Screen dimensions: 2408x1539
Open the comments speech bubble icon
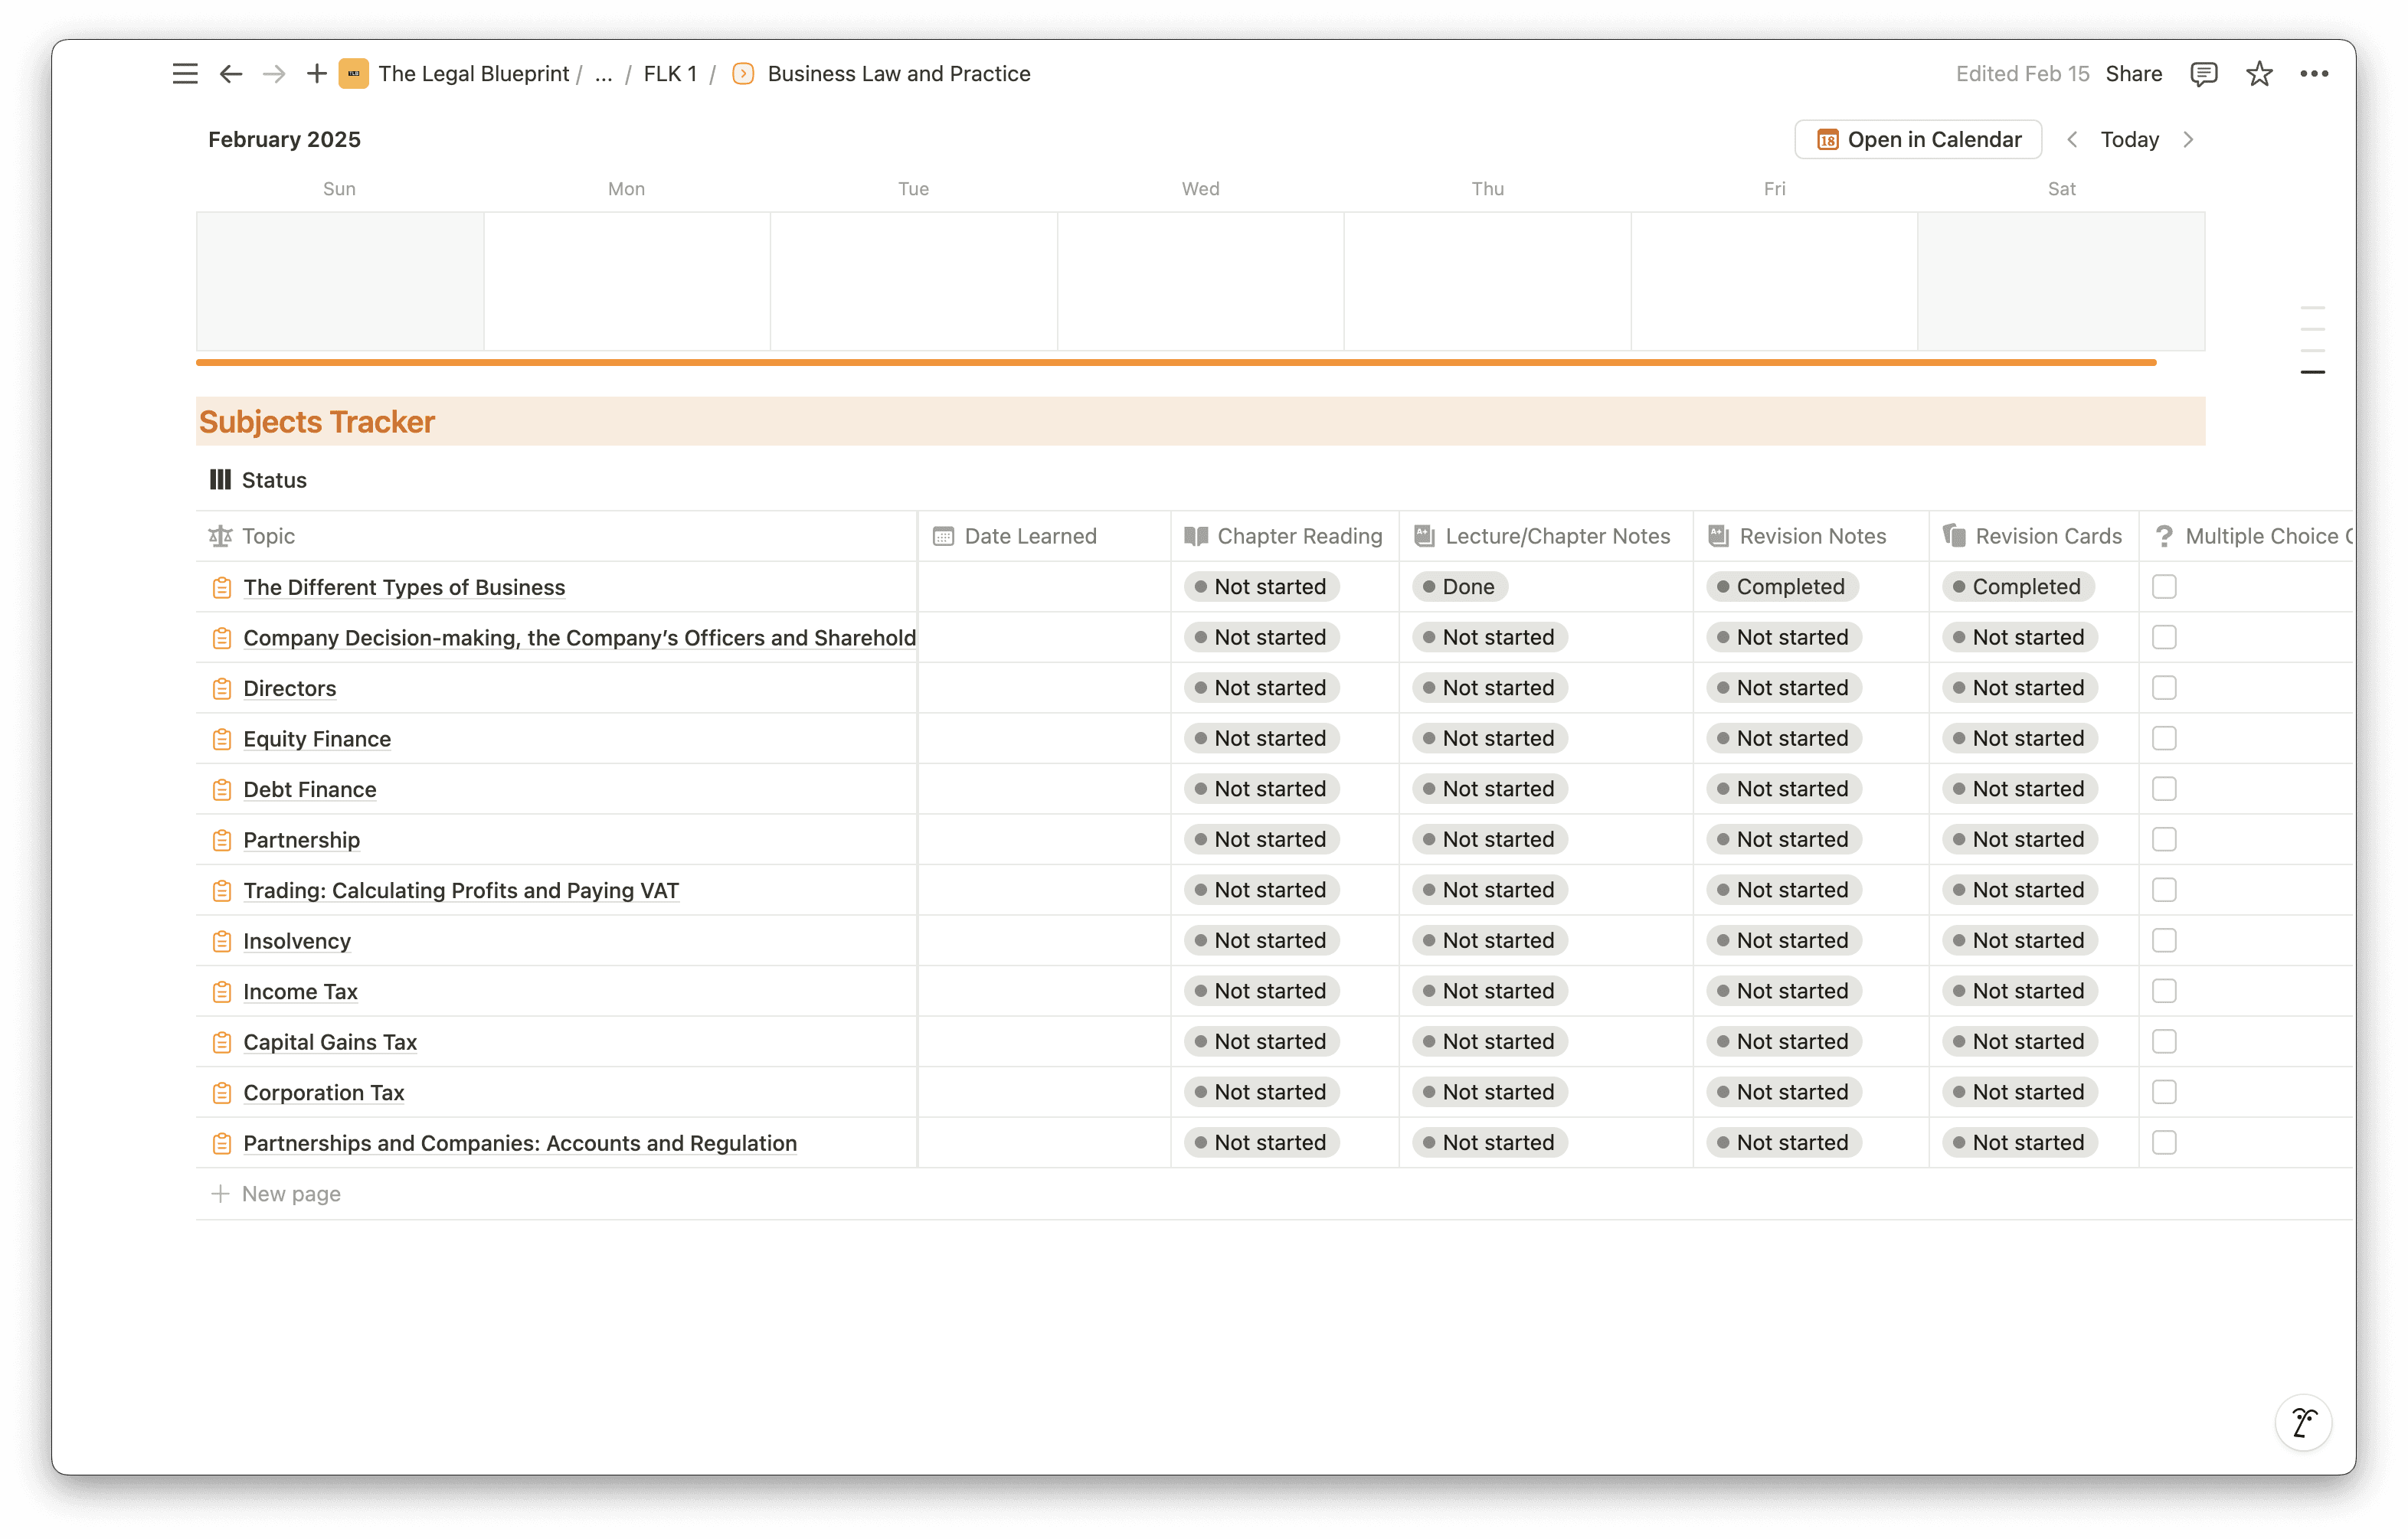(2203, 74)
